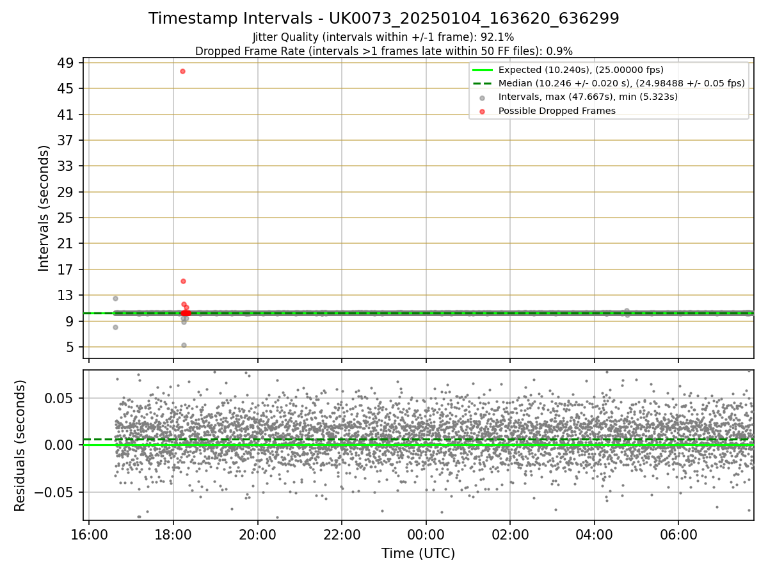The width and height of the screenshot is (768, 576).
Task: Click the x-axis tick label 06:00
Action: point(678,534)
